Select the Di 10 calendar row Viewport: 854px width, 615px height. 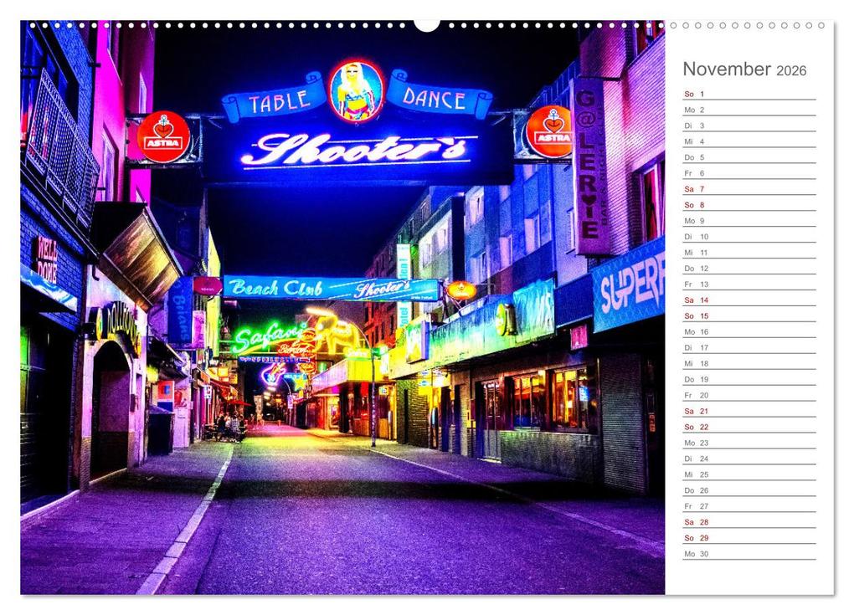[x=749, y=236]
